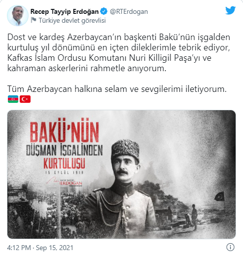Click the blue verified badge

pyautogui.click(x=104, y=11)
